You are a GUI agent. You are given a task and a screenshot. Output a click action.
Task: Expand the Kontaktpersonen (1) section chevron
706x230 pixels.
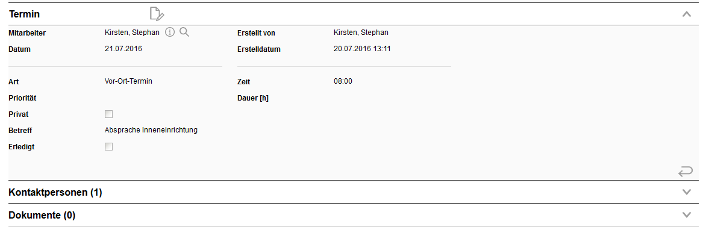[686, 192]
